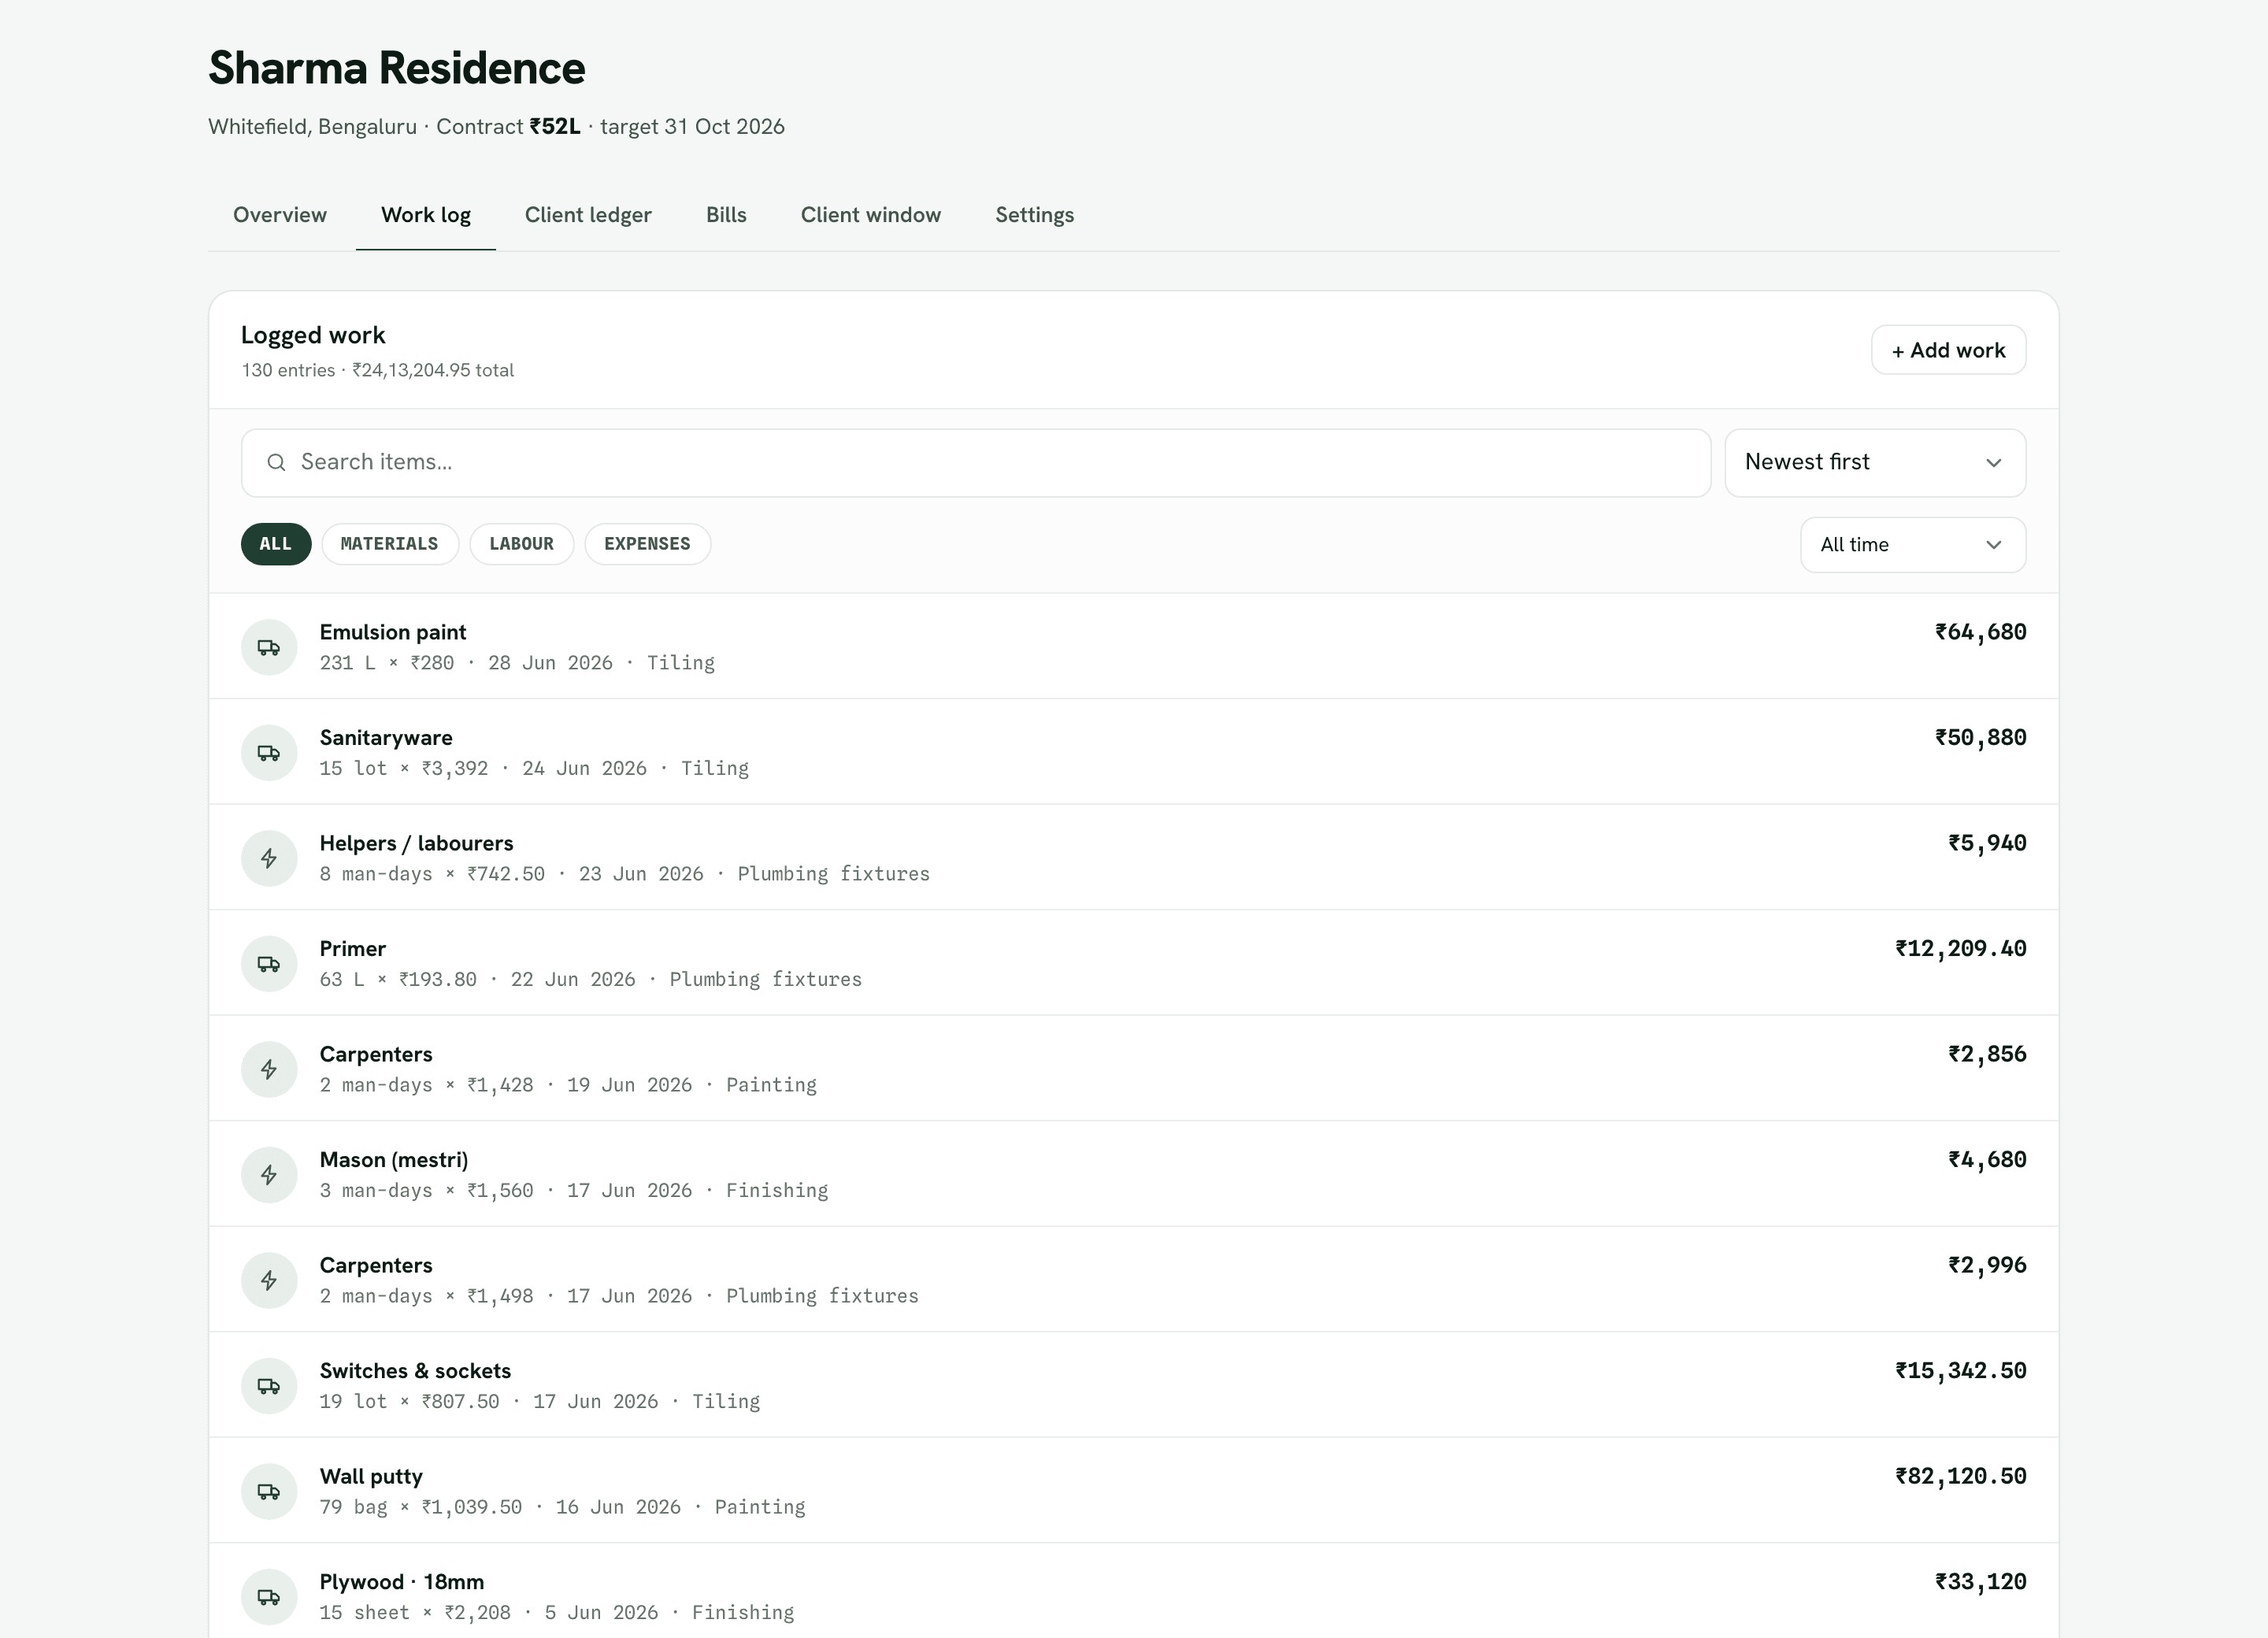Image resolution: width=2268 pixels, height=1638 pixels.
Task: Focus the Search items field
Action: (976, 463)
